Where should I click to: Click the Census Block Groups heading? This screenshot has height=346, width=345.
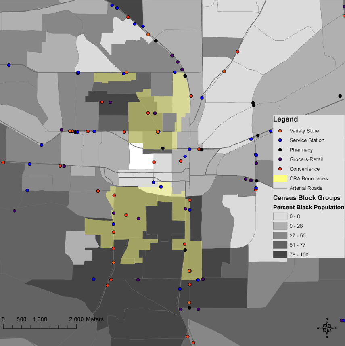click(x=307, y=198)
